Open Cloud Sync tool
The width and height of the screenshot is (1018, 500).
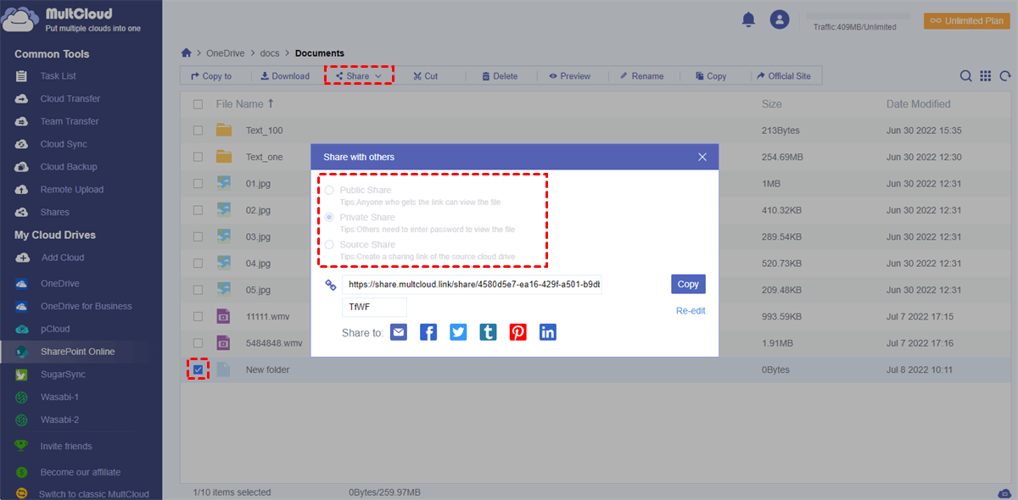tap(64, 144)
